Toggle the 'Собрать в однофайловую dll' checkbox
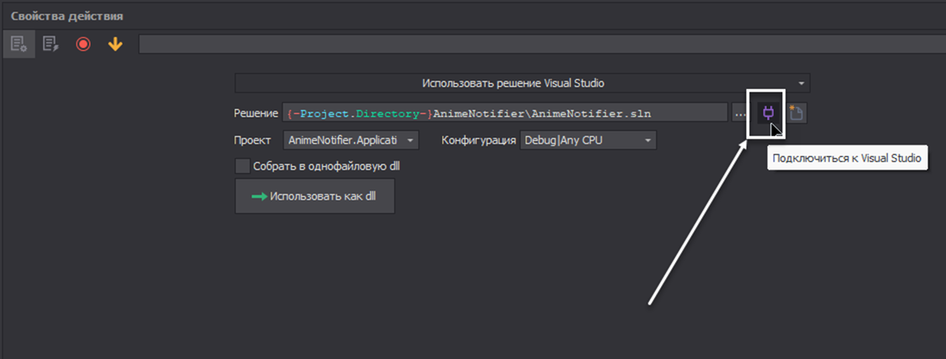Image resolution: width=946 pixels, height=359 pixels. pos(242,166)
